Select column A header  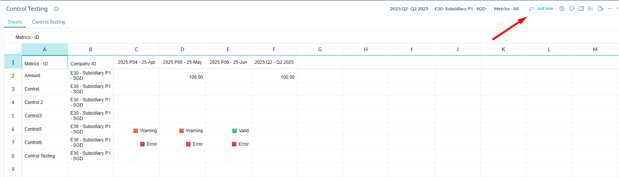(x=45, y=49)
